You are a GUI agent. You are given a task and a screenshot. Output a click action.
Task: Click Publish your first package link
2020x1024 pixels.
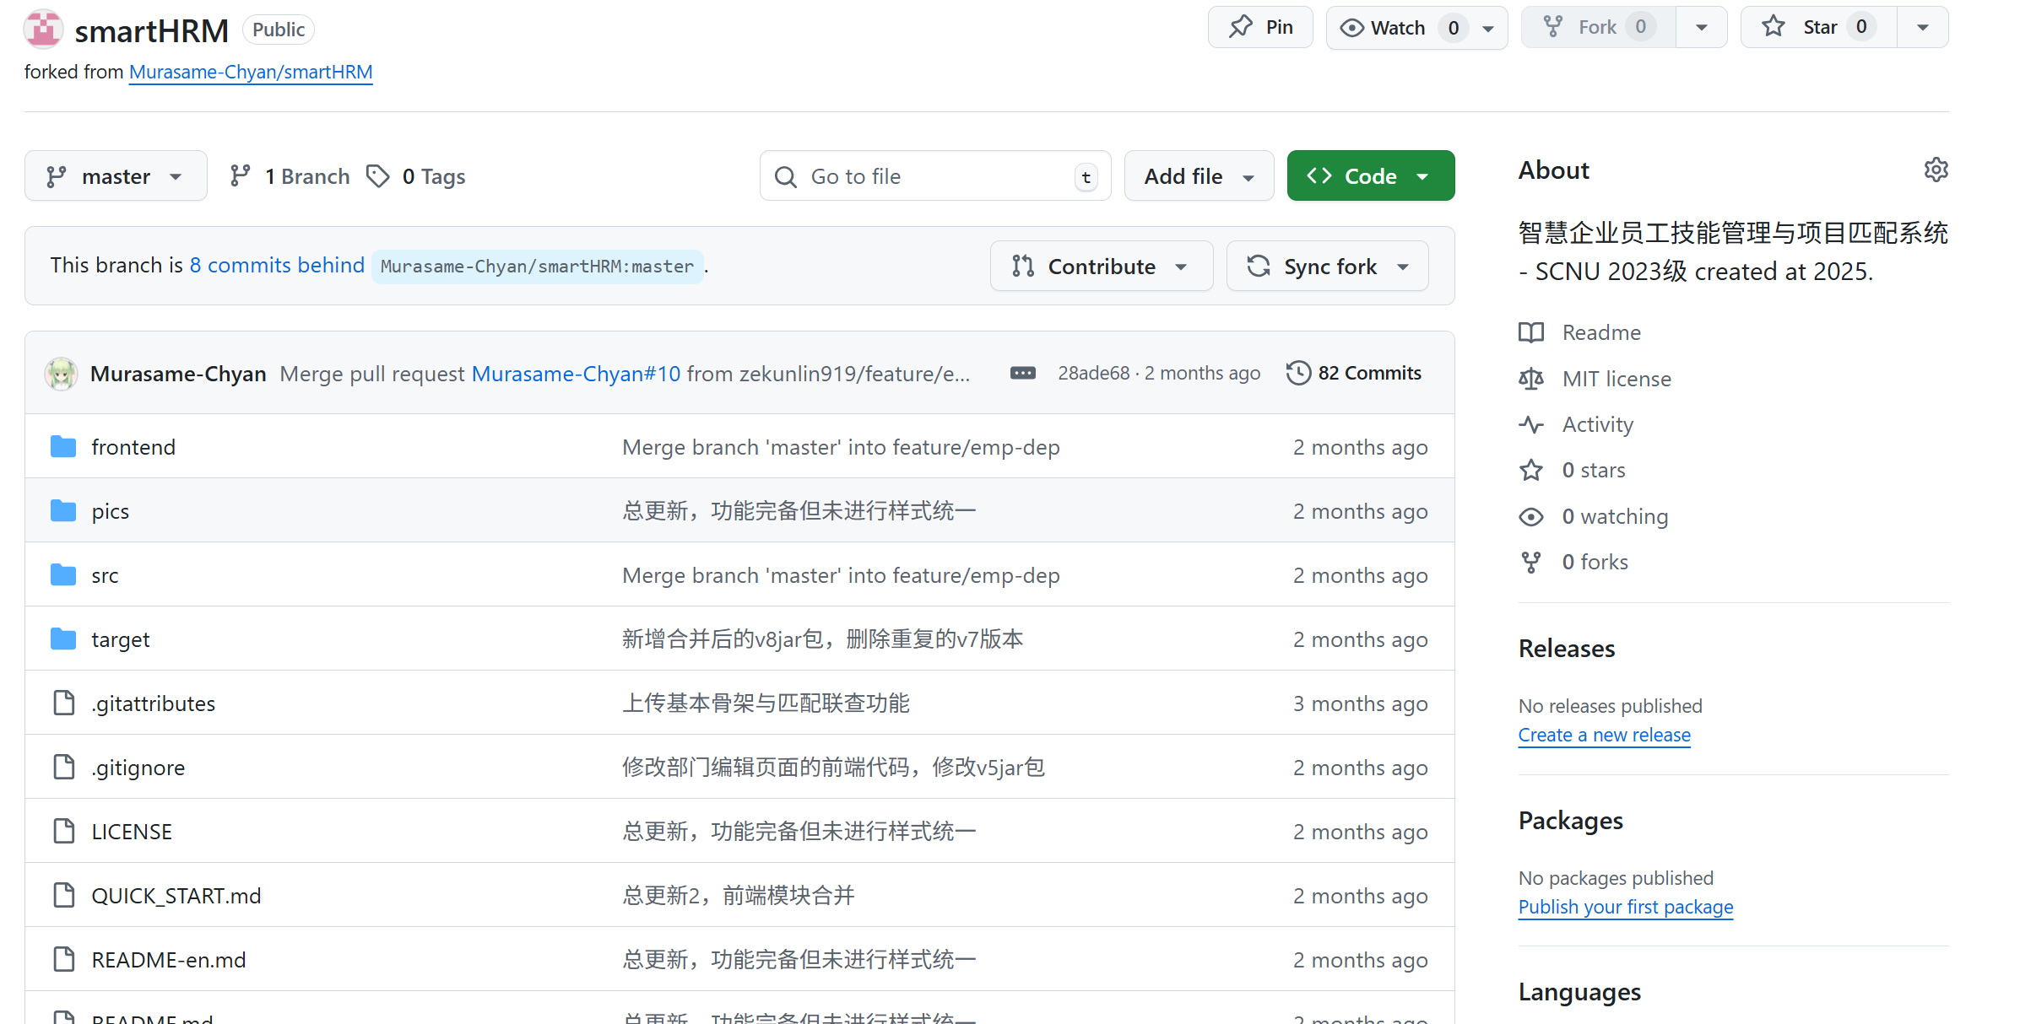(1625, 907)
